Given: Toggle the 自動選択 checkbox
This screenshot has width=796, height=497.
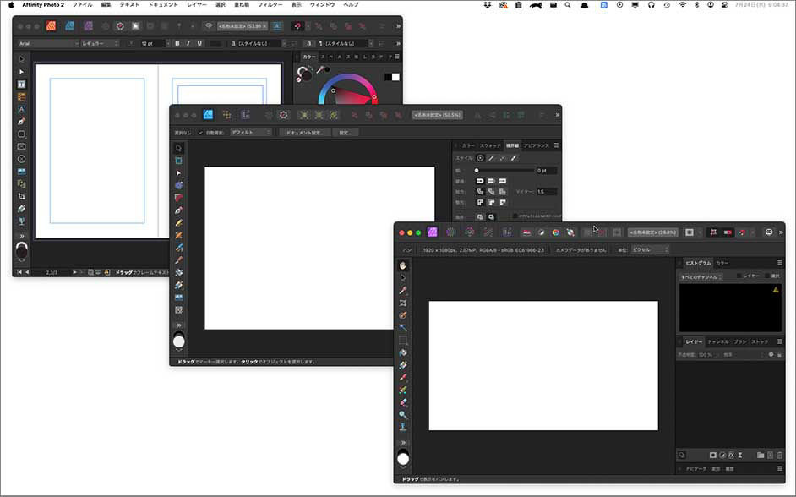Looking at the screenshot, I should pos(200,132).
